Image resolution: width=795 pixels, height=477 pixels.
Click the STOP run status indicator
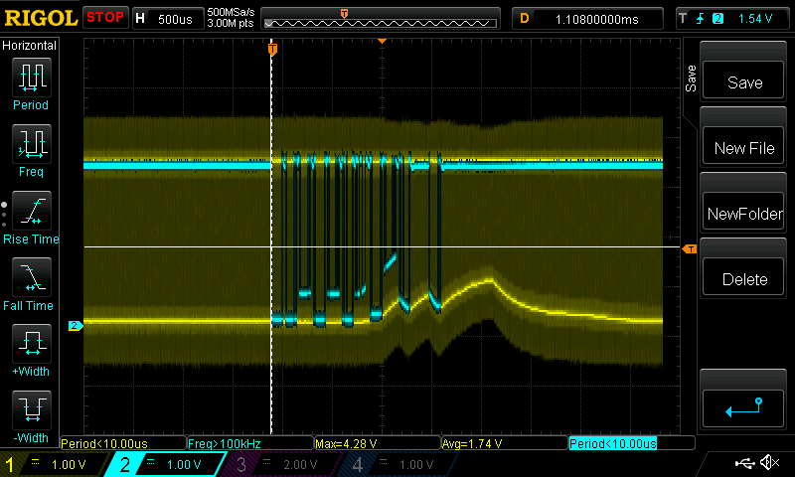point(105,17)
